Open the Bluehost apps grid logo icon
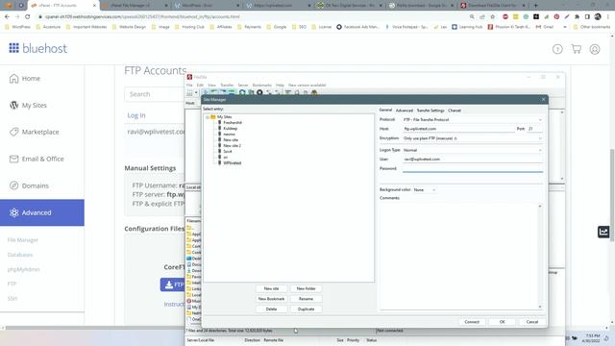 pos(14,48)
